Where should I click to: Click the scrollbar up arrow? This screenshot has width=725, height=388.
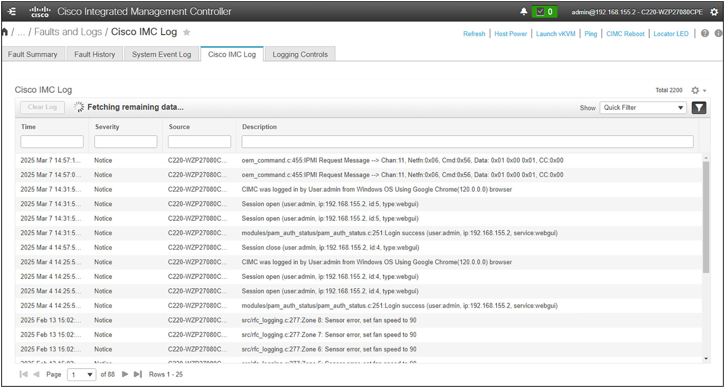[706, 158]
